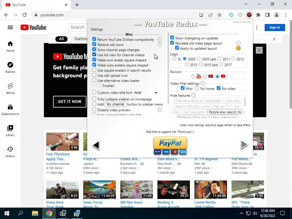Open Library in YouTube sidebar
Screen dimensions: 292x219
[x=10, y=131]
